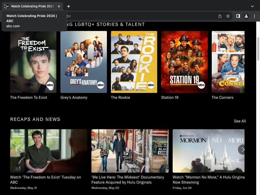The height and width of the screenshot is (195, 260).
Task: Open the Chrome three-dot menu
Action: pos(254,16)
